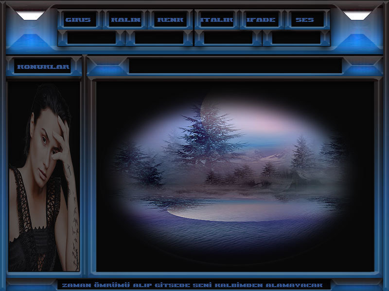Toggle ITALIK italic text formatting
The image size is (389, 291).
216,20
